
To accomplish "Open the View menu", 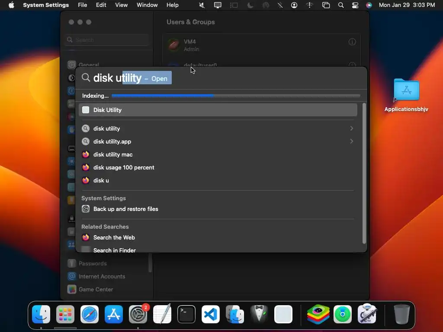I will pyautogui.click(x=121, y=5).
